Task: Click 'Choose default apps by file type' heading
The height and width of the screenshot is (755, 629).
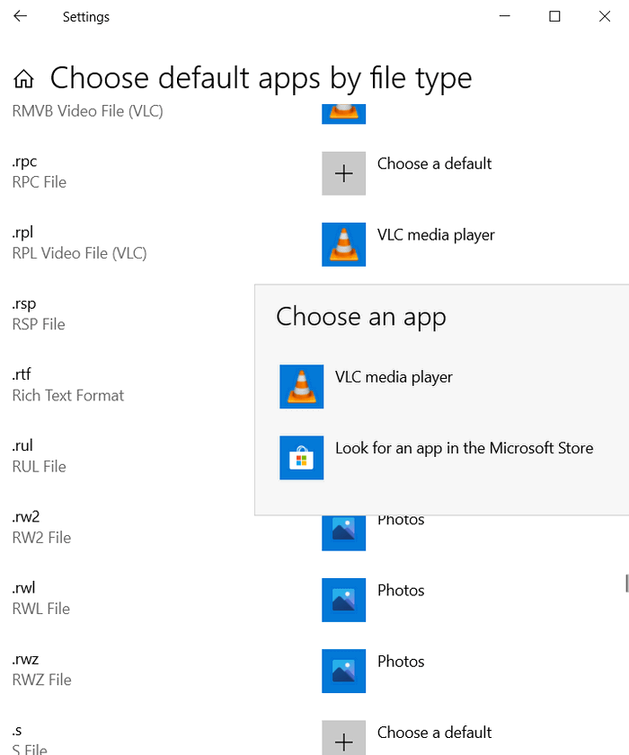Action: click(261, 79)
